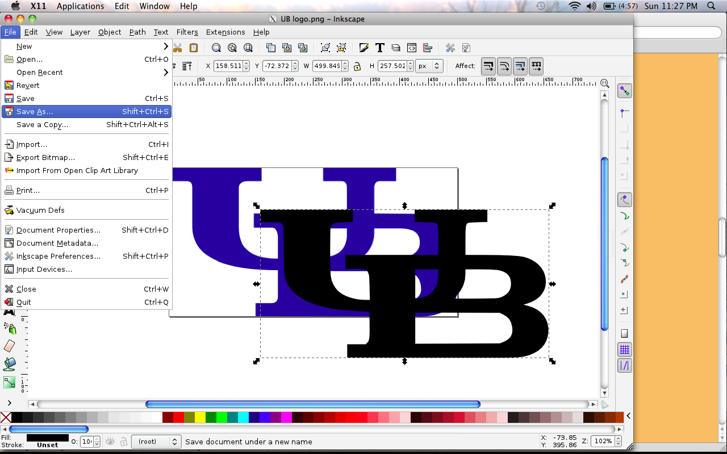
Task: Click the H height input field
Action: coord(392,66)
